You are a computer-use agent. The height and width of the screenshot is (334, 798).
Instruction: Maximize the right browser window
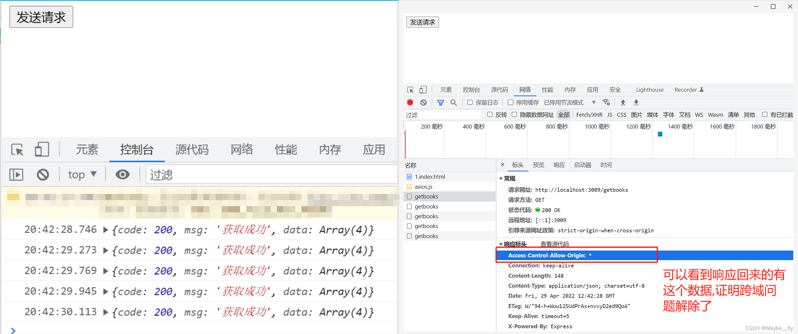click(773, 6)
